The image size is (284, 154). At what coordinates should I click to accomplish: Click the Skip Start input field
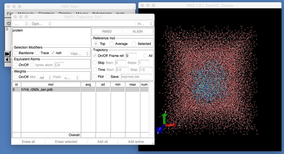click(x=120, y=63)
